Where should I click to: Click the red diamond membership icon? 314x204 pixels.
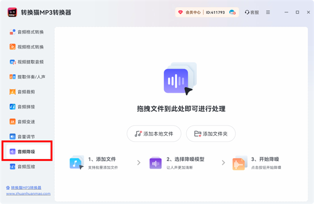(x=181, y=13)
